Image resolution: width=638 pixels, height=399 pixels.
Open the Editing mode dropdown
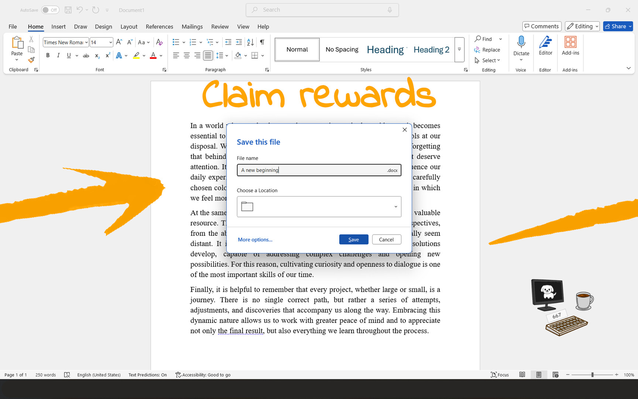click(582, 26)
